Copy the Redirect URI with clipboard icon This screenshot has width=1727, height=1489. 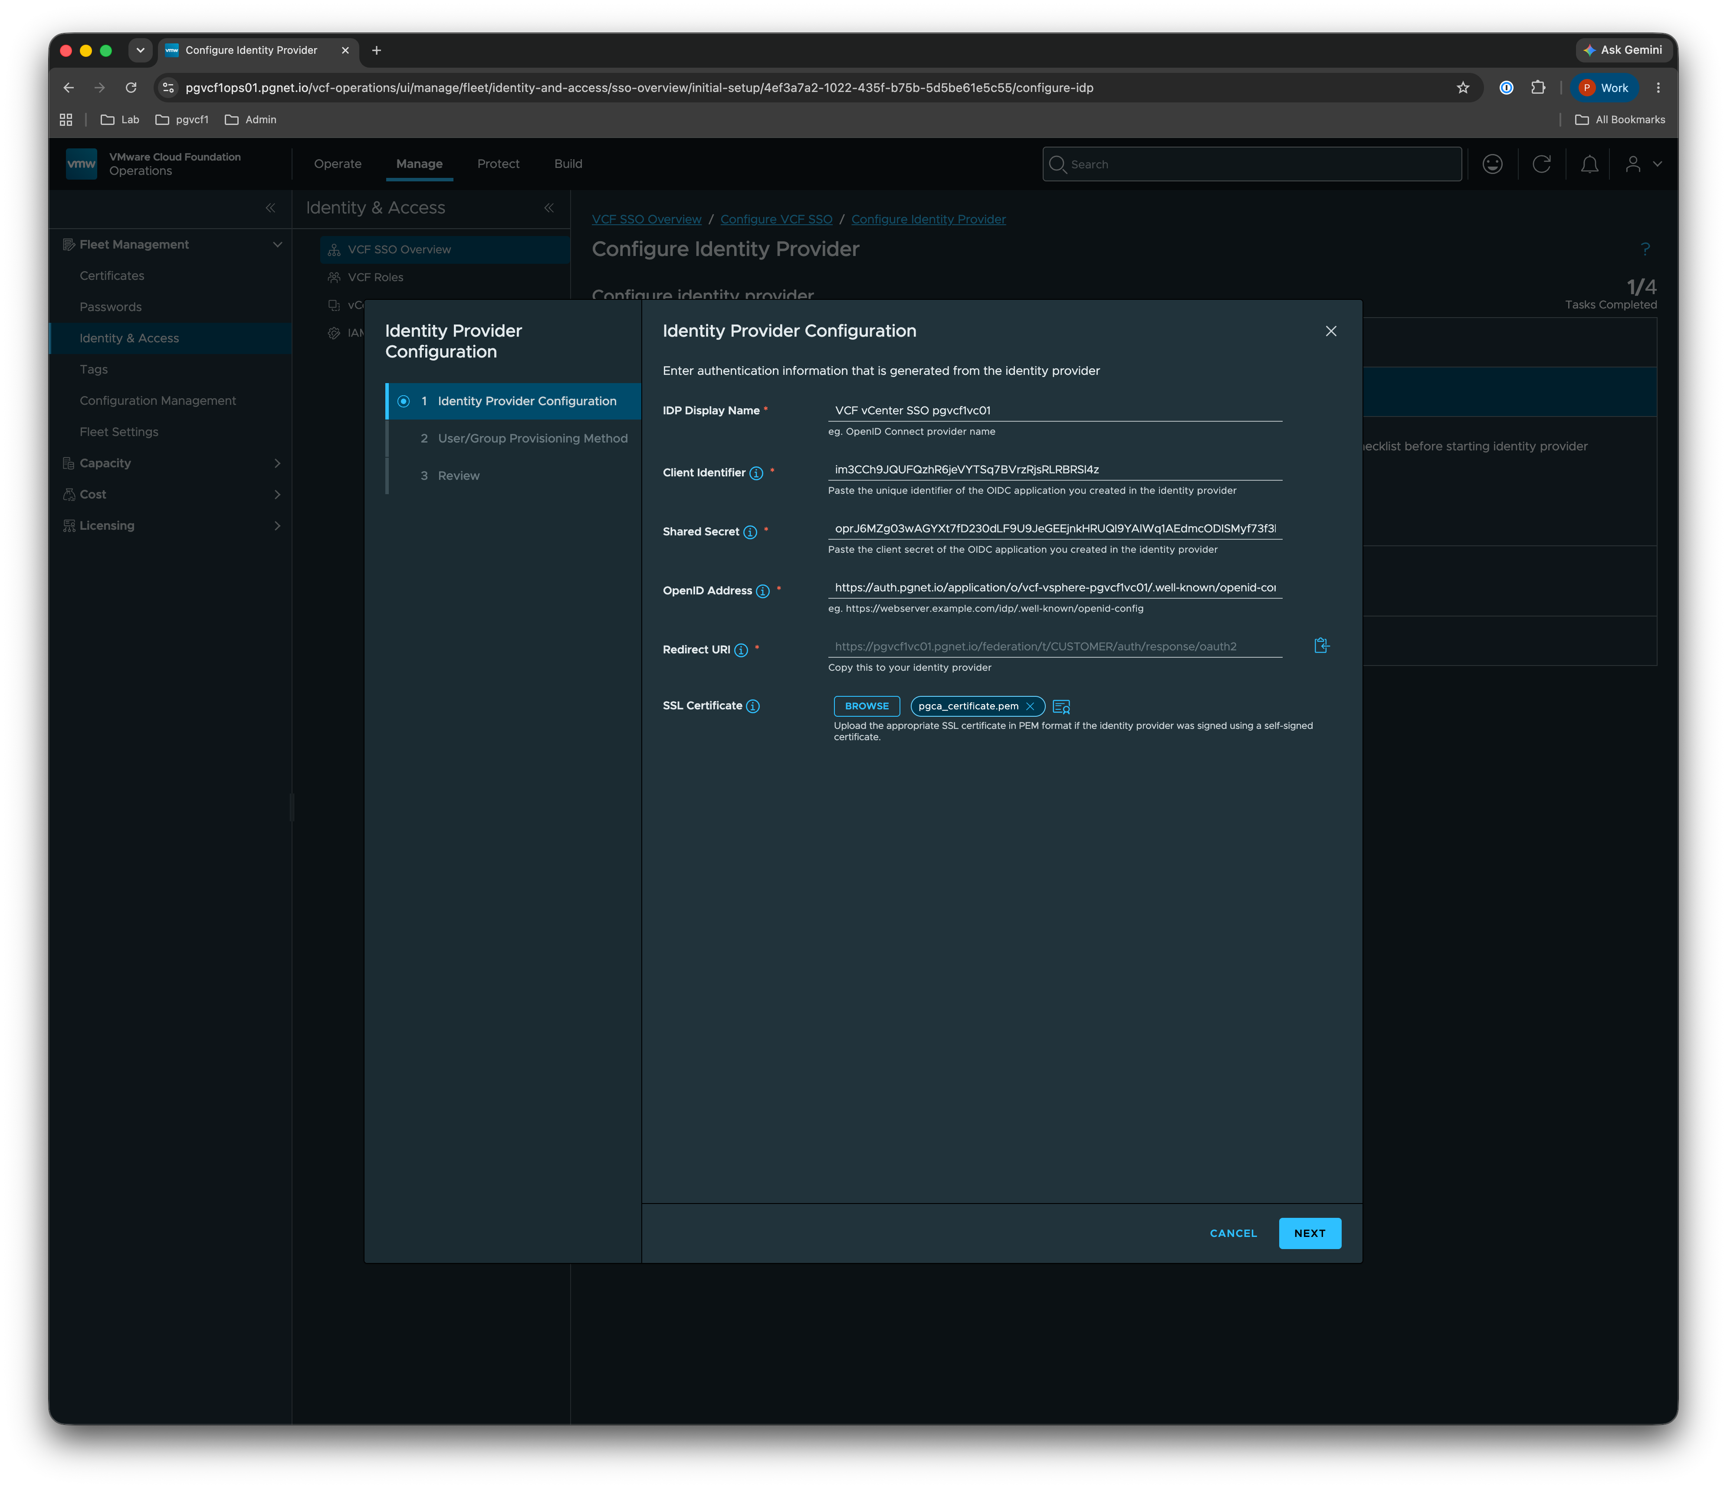click(x=1321, y=646)
